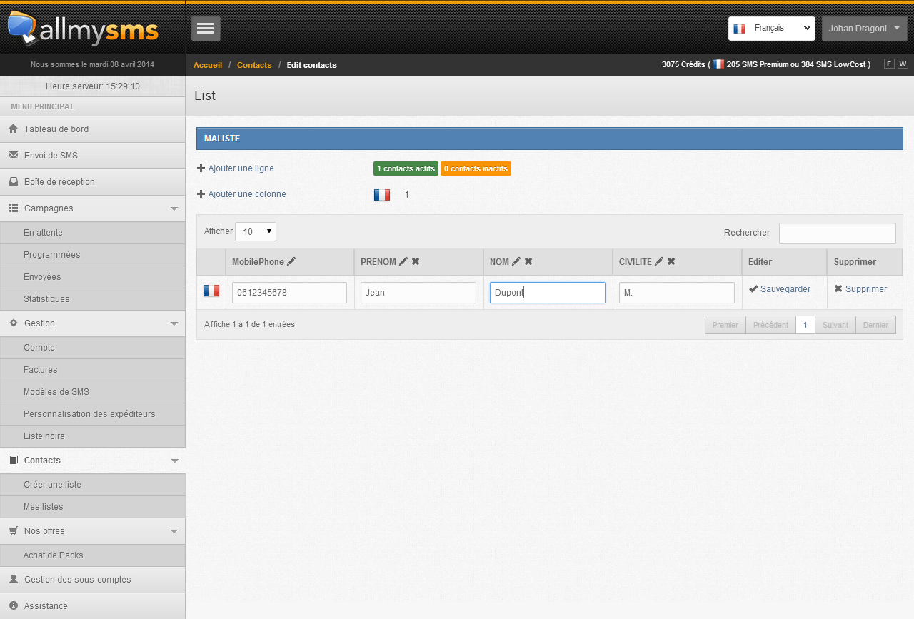Show the 0 contacts inactifs filter
The height and width of the screenshot is (619, 914).
coord(476,168)
